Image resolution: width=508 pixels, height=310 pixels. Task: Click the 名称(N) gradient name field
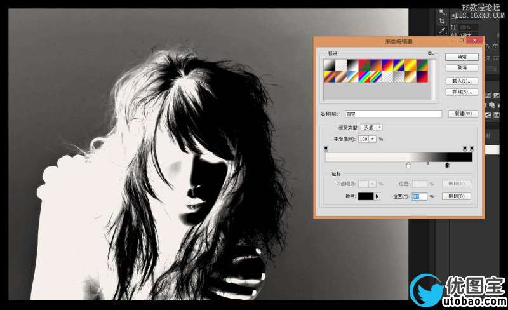pos(393,114)
